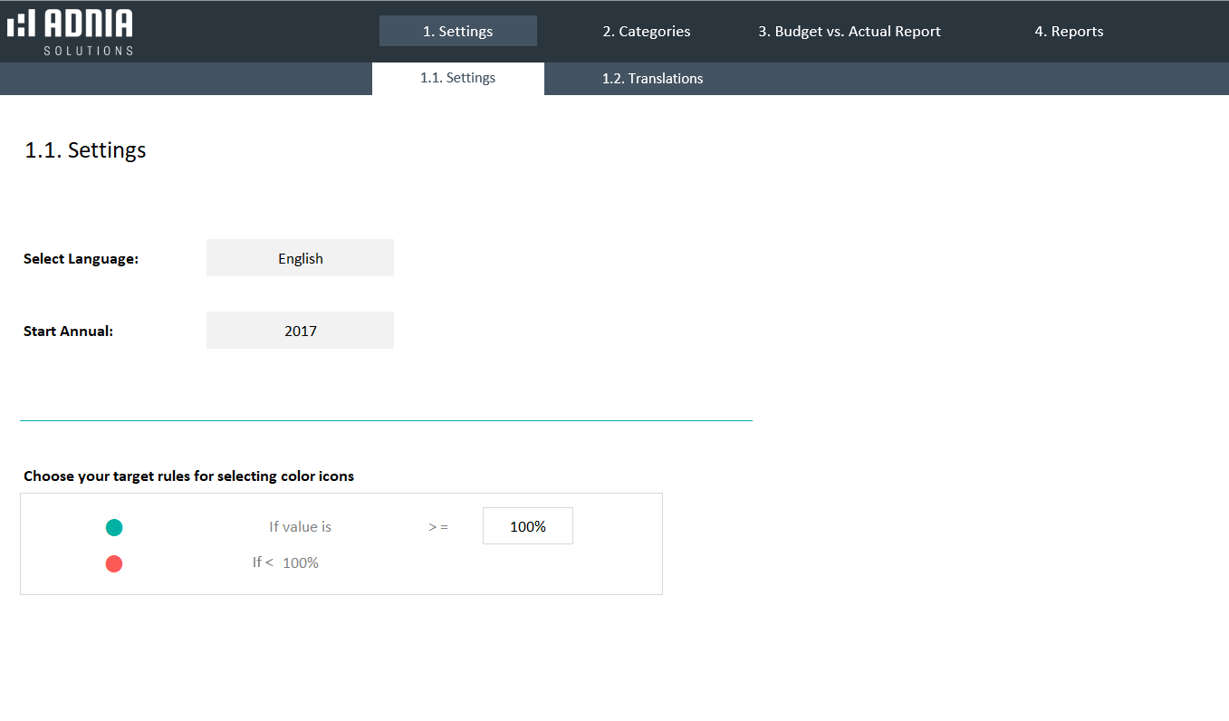Switch to the 4. Reports tab
1229x721 pixels.
tap(1069, 31)
